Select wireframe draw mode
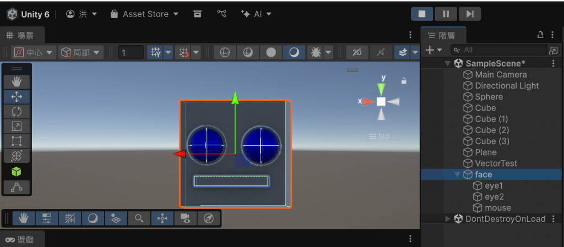The height and width of the screenshot is (247, 564). click(x=225, y=52)
